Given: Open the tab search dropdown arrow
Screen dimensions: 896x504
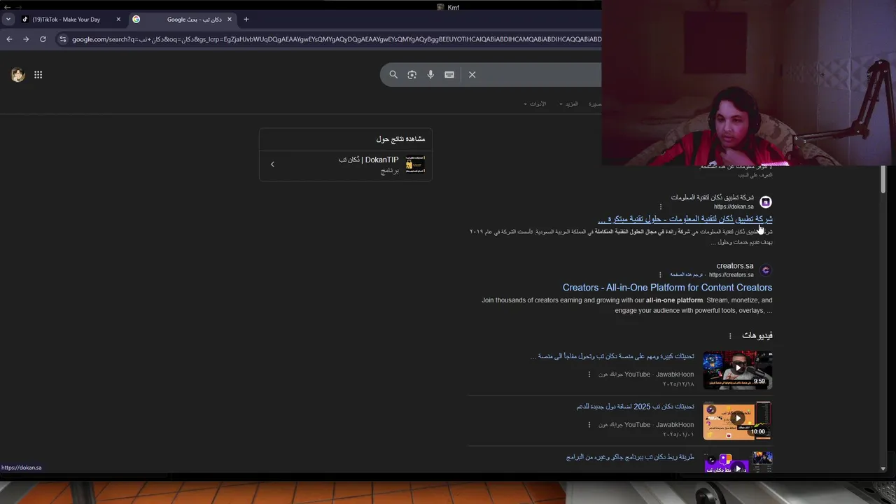Looking at the screenshot, I should (8, 20).
